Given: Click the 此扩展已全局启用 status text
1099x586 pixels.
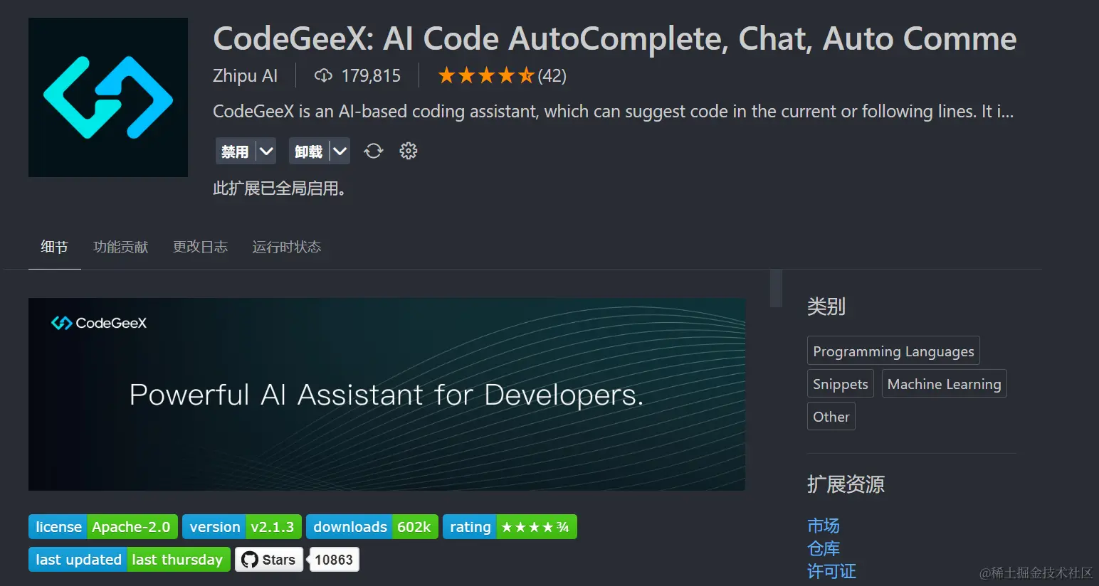Looking at the screenshot, I should (x=279, y=188).
